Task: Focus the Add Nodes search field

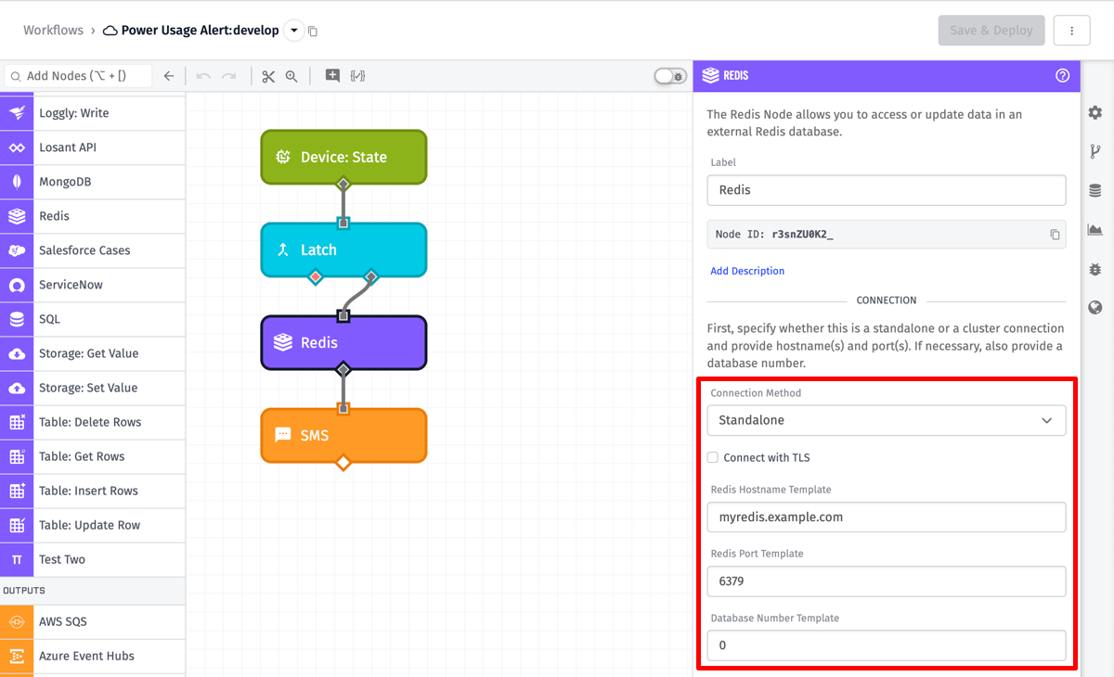Action: [79, 76]
